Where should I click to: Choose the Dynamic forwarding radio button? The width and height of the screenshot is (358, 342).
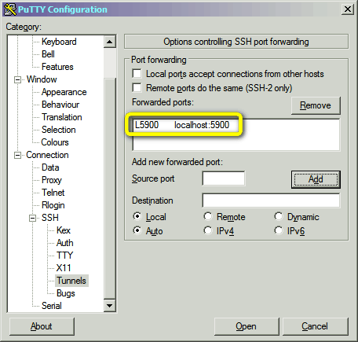[279, 216]
